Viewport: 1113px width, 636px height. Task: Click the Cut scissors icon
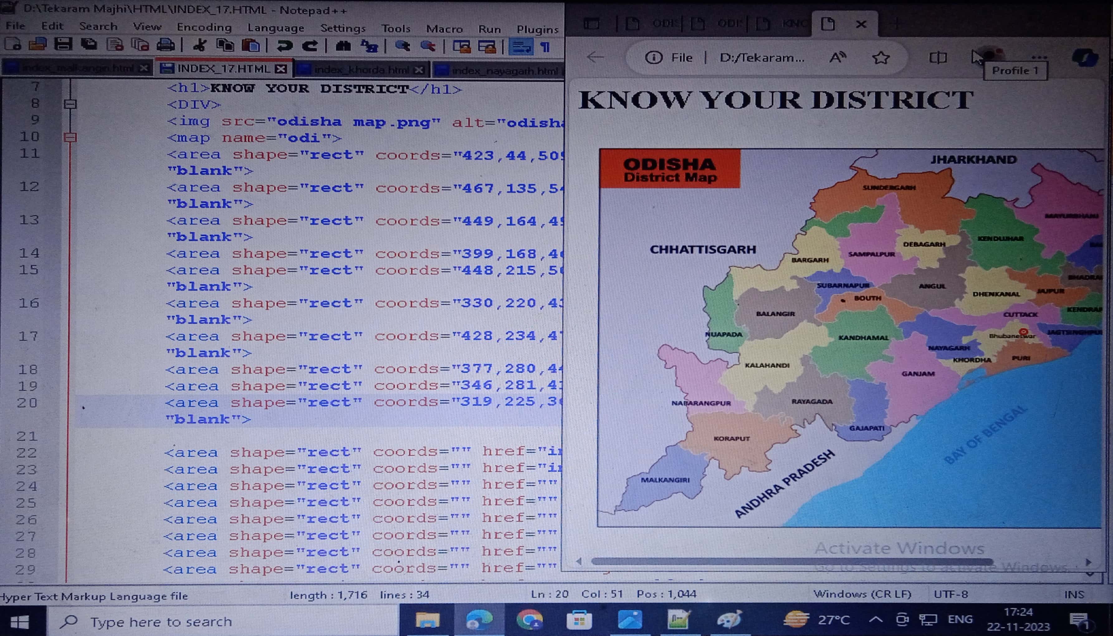[x=199, y=45]
